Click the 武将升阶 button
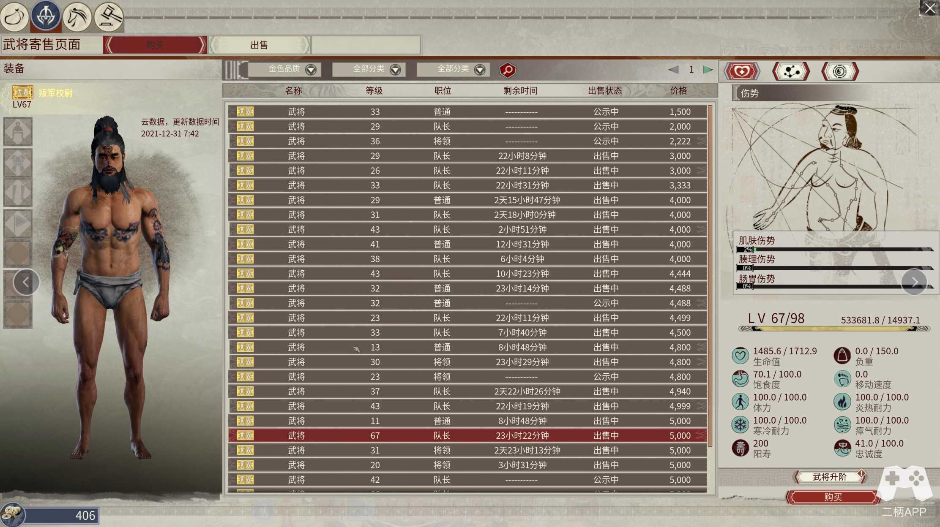 coord(830,477)
